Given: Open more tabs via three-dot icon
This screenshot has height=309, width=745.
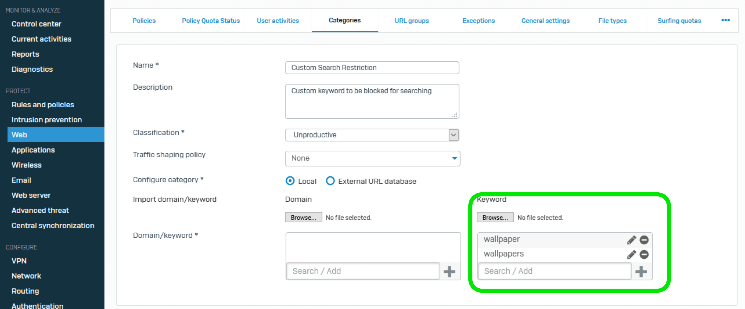Looking at the screenshot, I should [726, 20].
